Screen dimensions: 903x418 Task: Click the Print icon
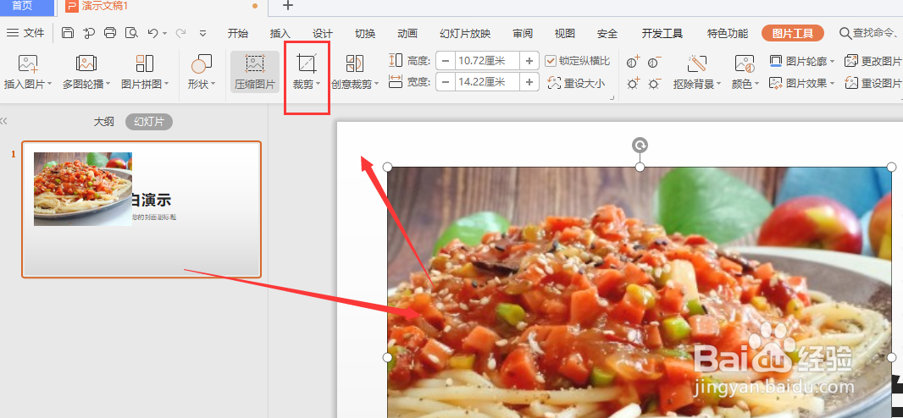pos(110,33)
